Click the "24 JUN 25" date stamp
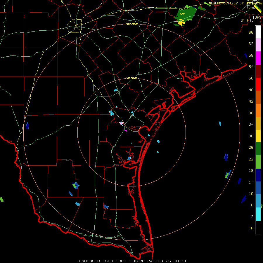 (x=160, y=261)
